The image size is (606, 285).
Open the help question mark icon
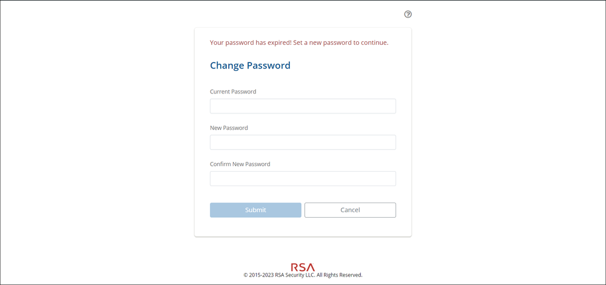pyautogui.click(x=408, y=14)
